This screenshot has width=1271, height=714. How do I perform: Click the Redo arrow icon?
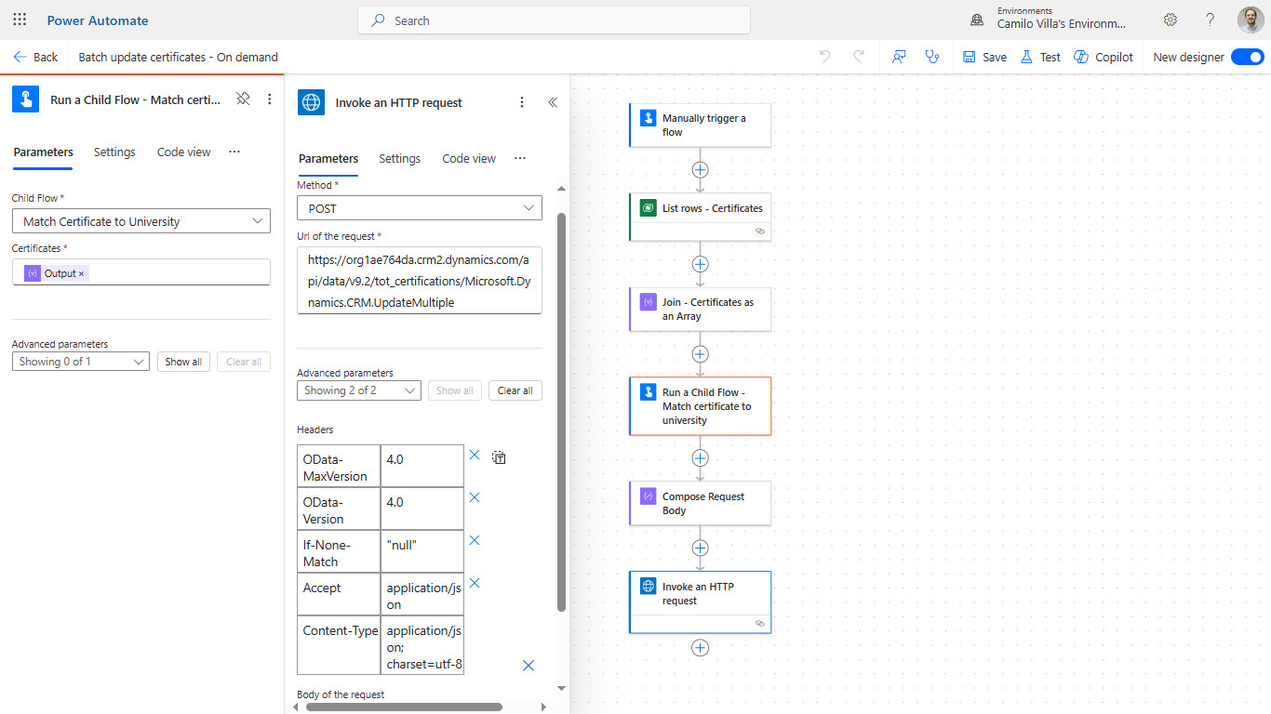click(859, 57)
